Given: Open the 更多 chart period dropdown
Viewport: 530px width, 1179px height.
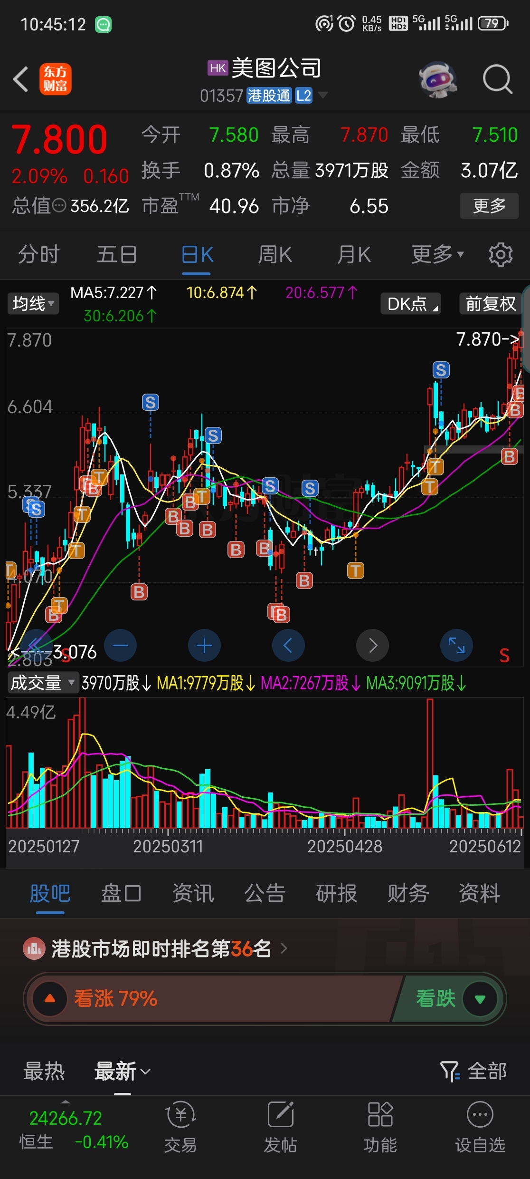Looking at the screenshot, I should click(x=437, y=254).
